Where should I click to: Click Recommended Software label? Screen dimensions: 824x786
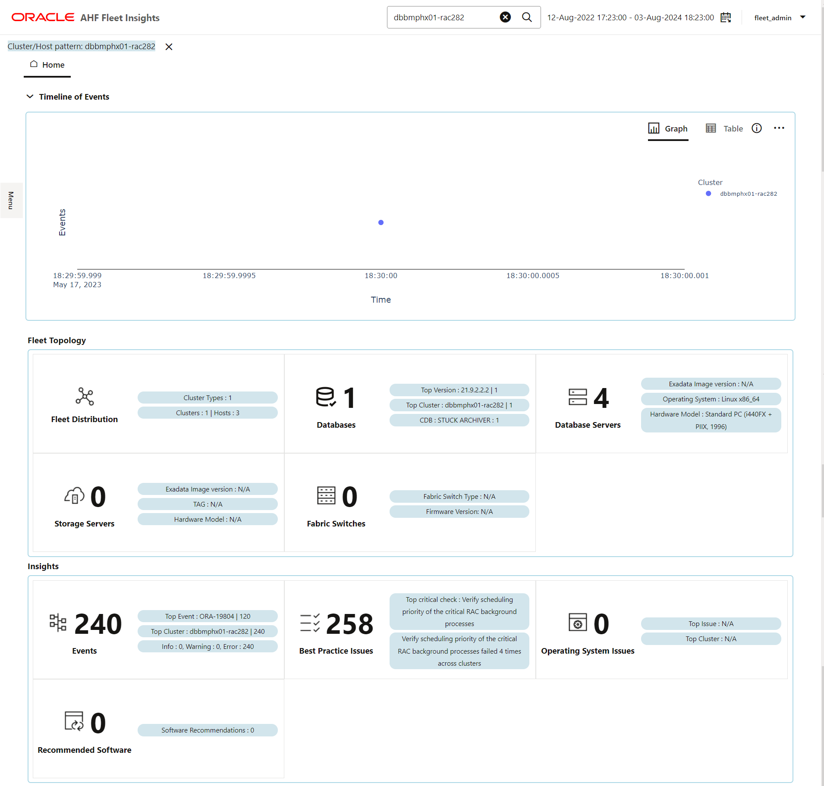point(85,750)
